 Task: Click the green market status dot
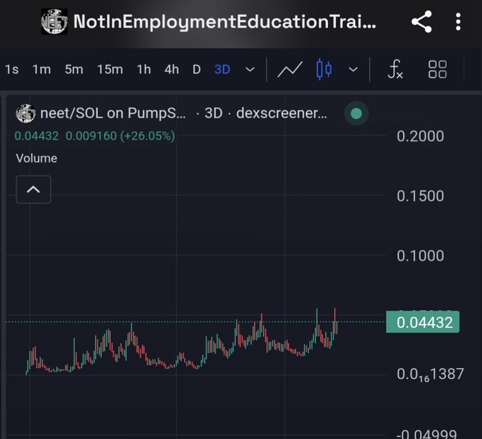tap(356, 113)
